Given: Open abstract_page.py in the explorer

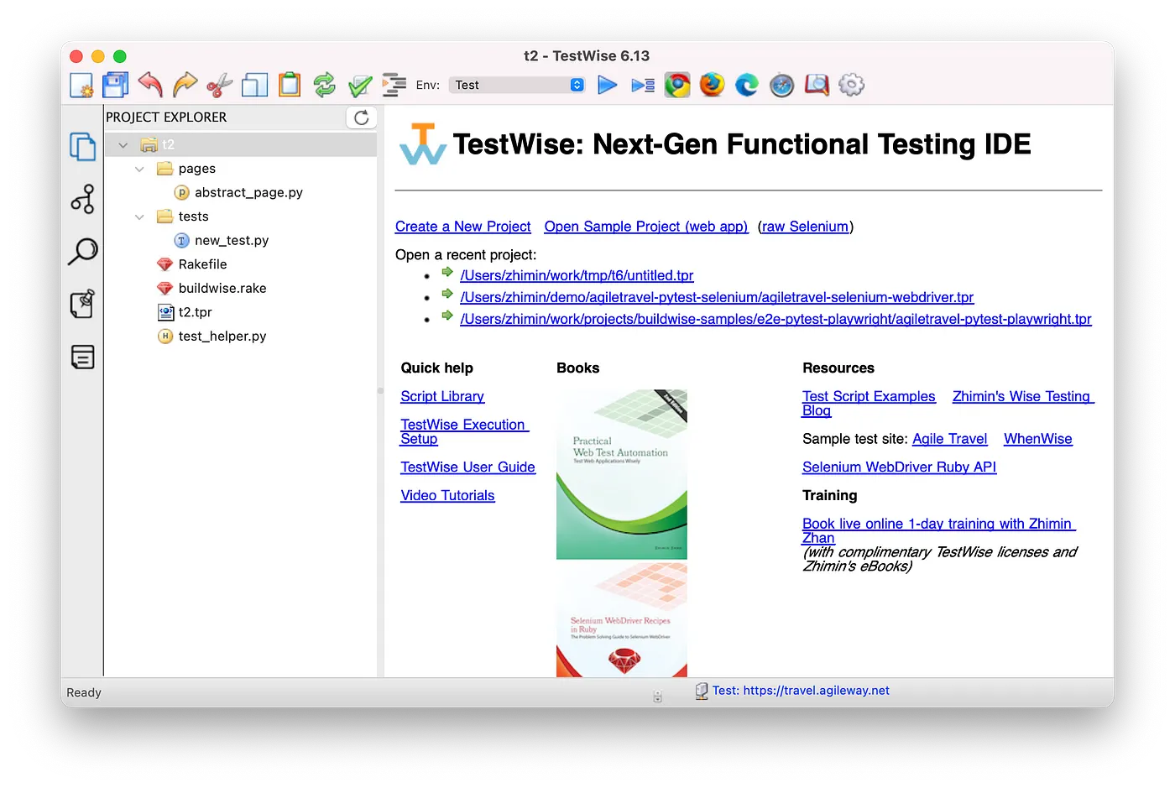Looking at the screenshot, I should coord(238,193).
